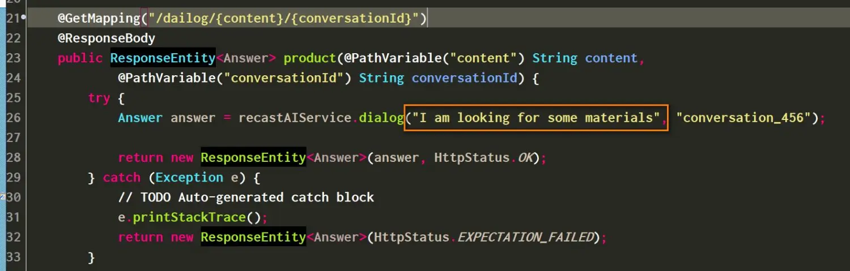
Task: Click the content parameter name on line 23
Action: [611, 58]
